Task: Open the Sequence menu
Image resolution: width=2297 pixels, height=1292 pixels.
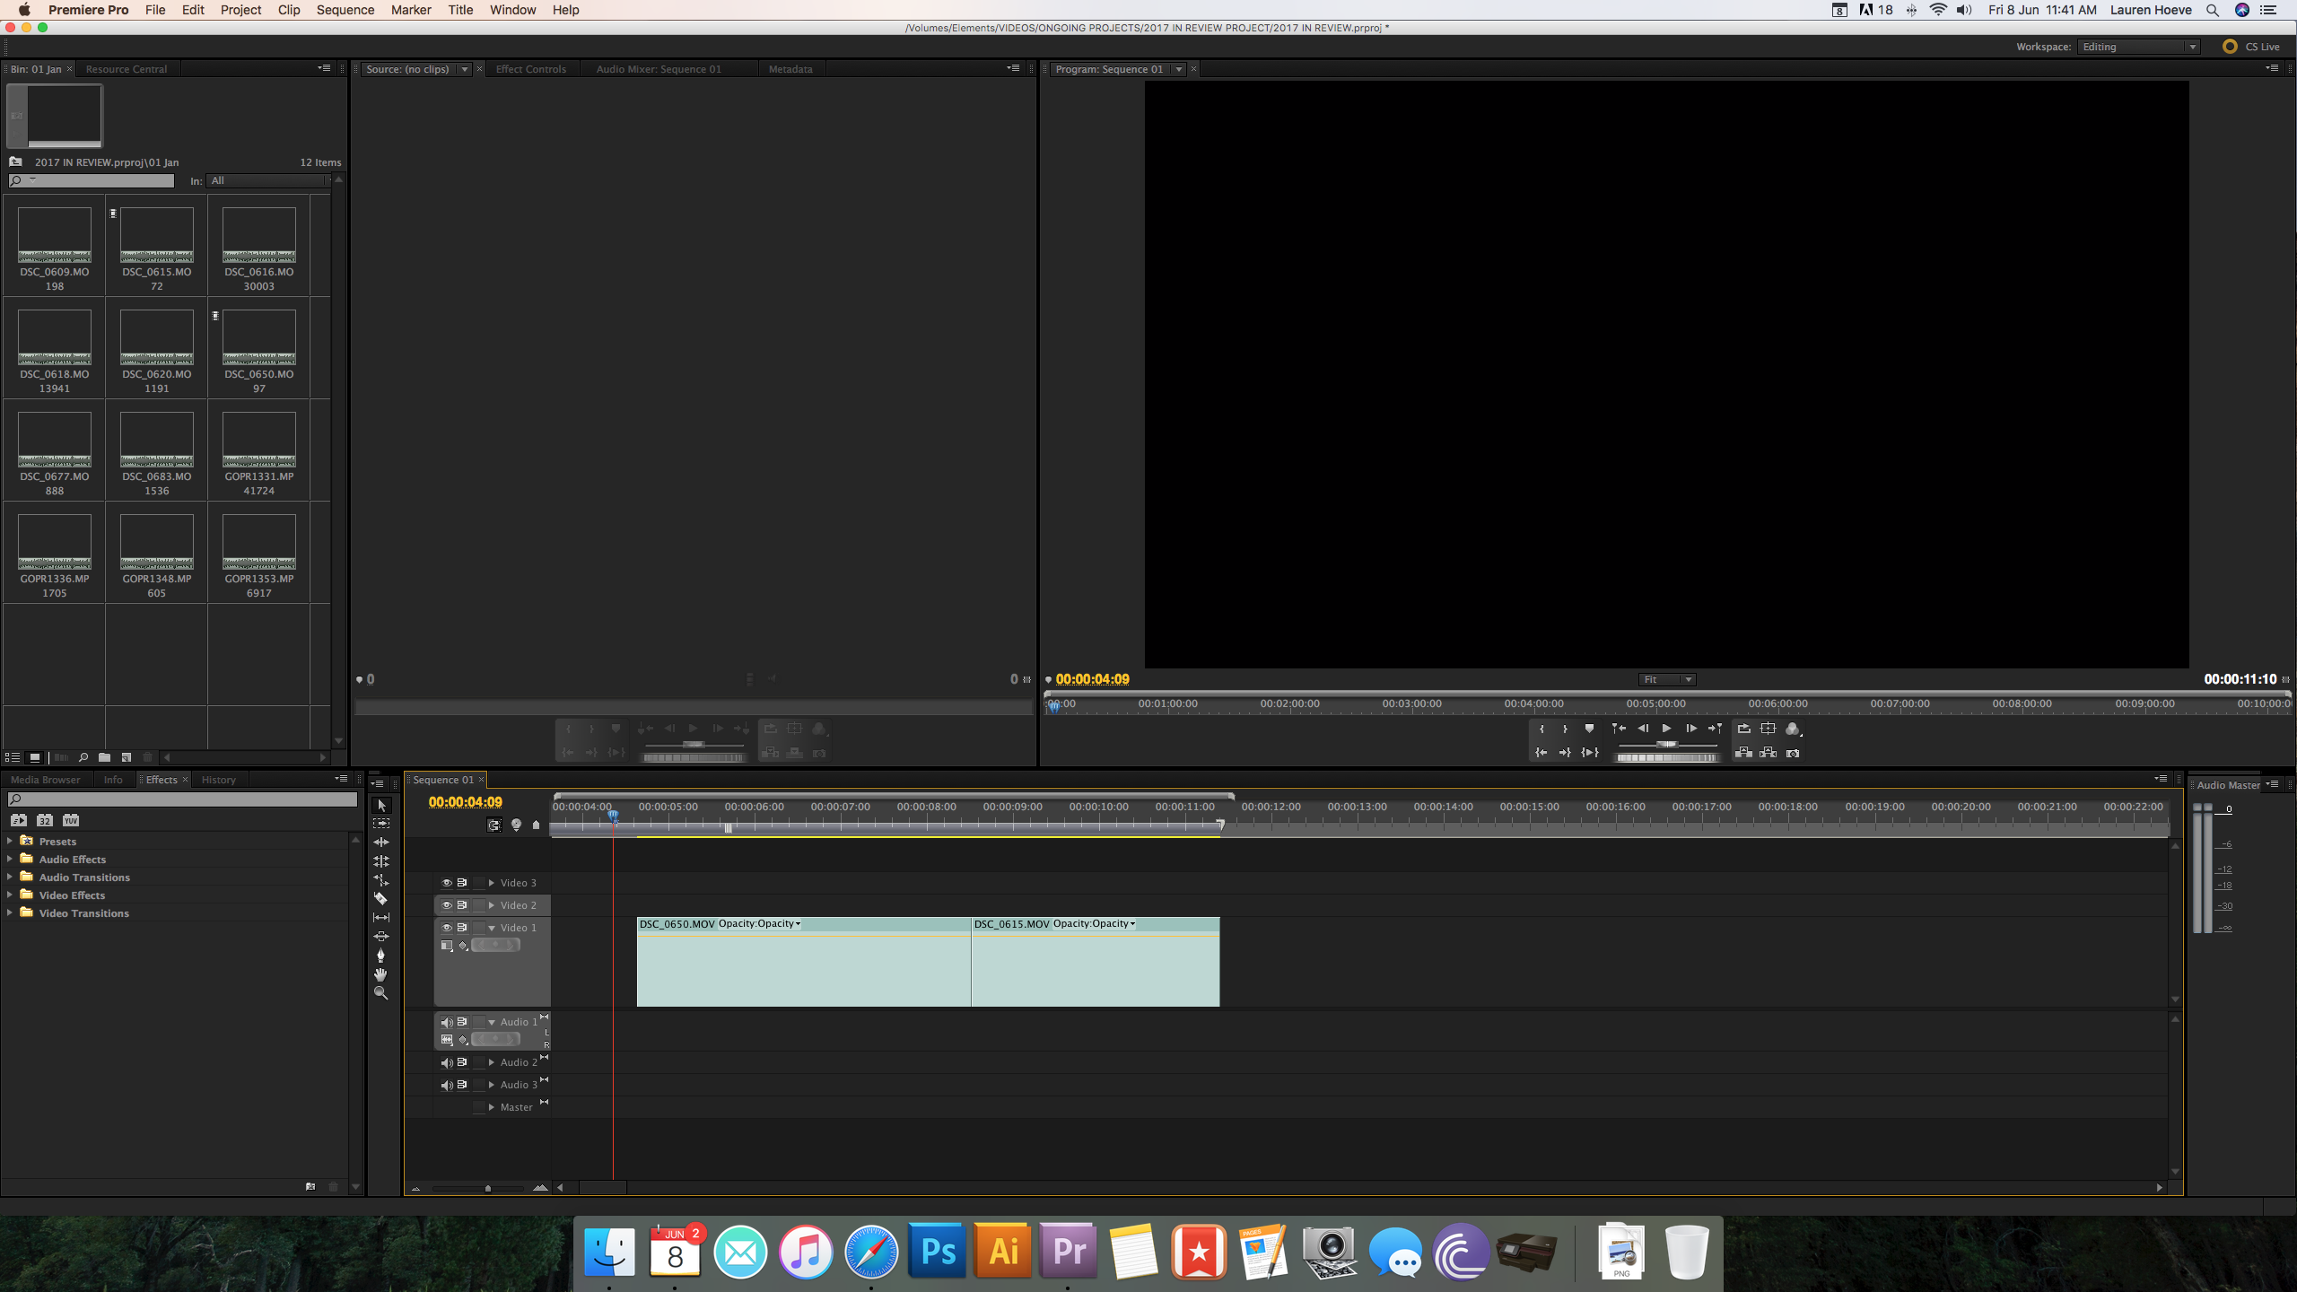Action: coord(345,10)
